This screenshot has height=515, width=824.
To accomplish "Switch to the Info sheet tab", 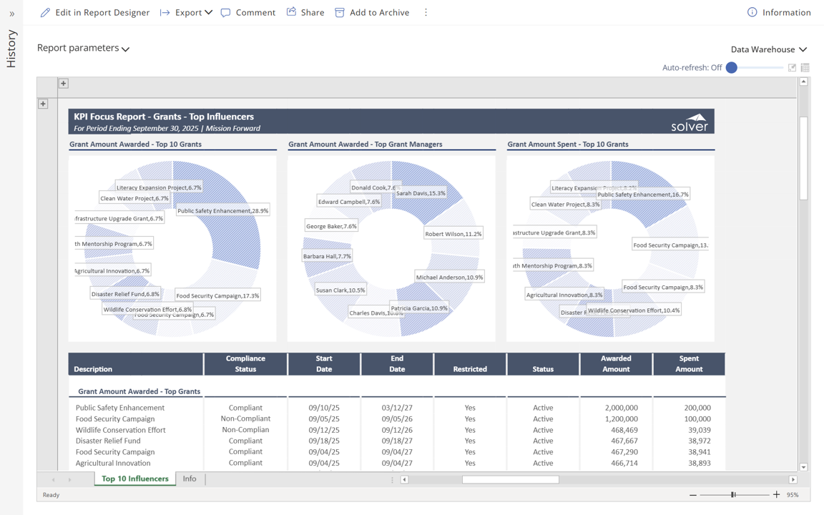I will pyautogui.click(x=190, y=479).
